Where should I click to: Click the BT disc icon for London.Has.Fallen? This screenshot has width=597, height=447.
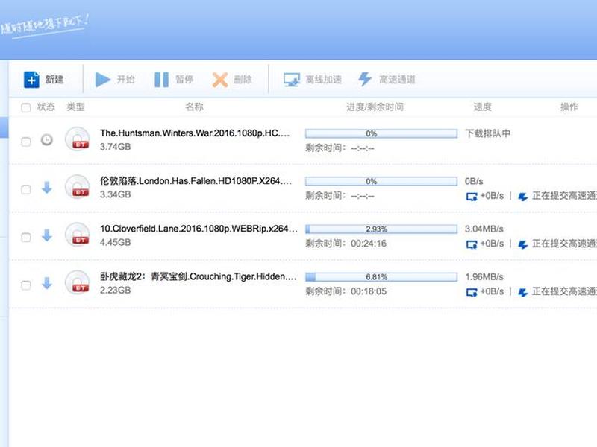tap(78, 187)
